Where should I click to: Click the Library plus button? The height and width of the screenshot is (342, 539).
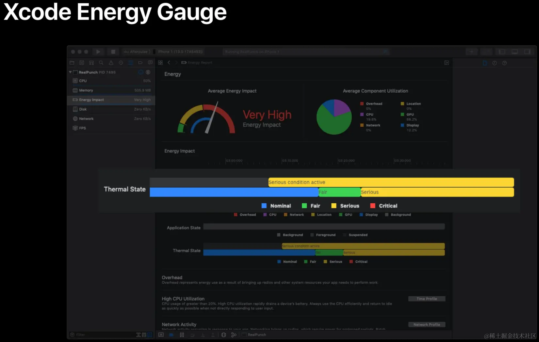pos(471,52)
